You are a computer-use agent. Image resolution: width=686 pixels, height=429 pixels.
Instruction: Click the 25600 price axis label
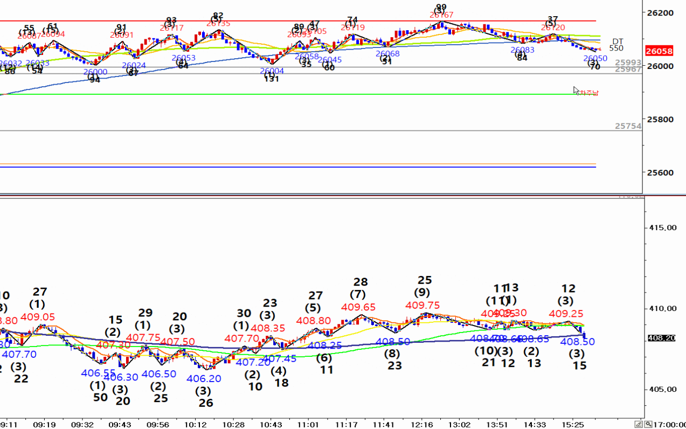point(660,172)
